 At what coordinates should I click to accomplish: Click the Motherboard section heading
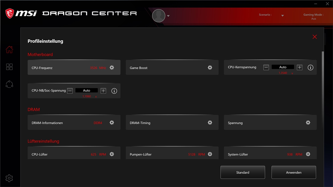pyautogui.click(x=40, y=55)
